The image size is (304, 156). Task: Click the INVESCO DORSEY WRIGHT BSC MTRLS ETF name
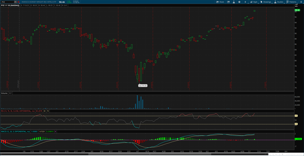(39, 2)
